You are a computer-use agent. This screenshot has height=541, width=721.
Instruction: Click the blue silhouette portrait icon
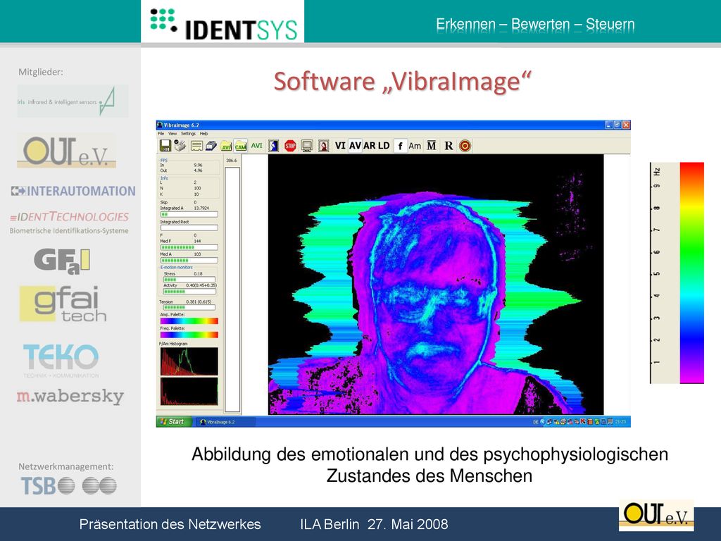274,146
